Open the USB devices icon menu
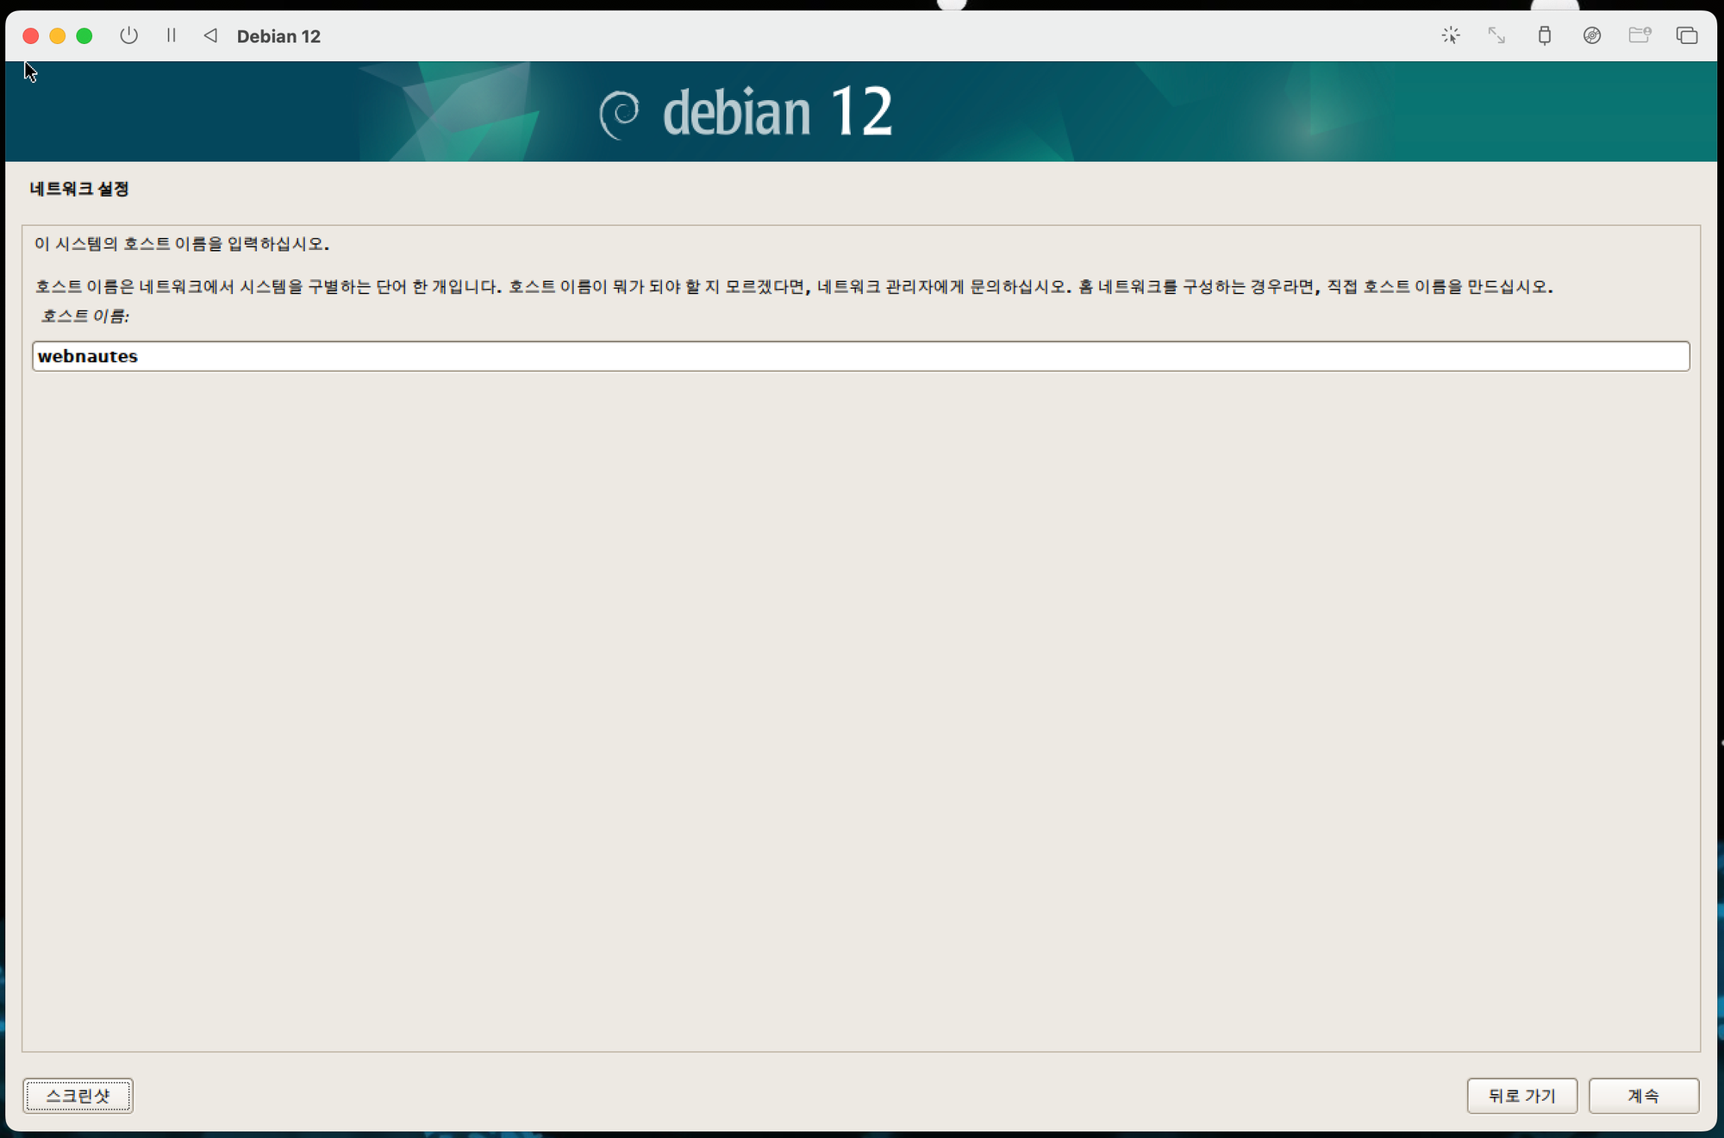This screenshot has width=1724, height=1138. click(x=1544, y=35)
